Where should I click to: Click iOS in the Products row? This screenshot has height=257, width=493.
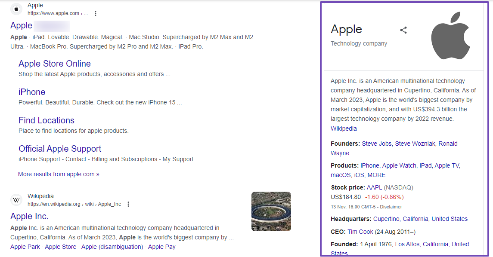359,175
